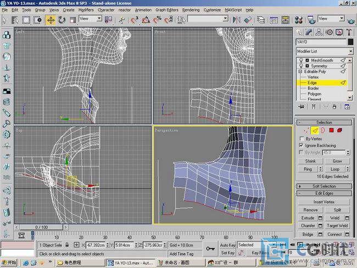
Task: Click the Target Weld button
Action: pyautogui.click(x=337, y=226)
